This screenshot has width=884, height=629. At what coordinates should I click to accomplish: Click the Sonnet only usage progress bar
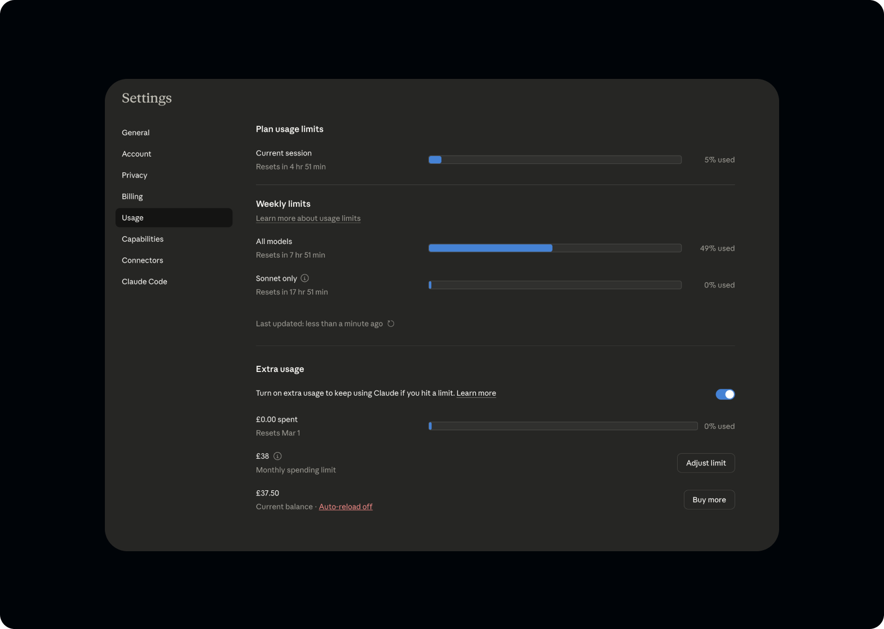coord(555,285)
